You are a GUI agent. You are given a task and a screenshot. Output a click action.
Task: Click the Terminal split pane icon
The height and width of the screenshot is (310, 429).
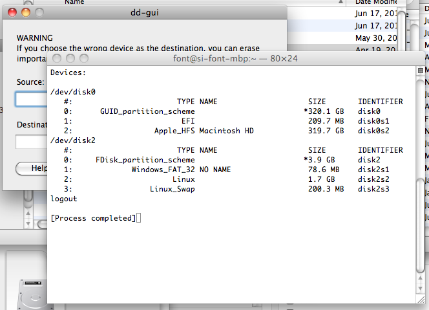pos(421,71)
